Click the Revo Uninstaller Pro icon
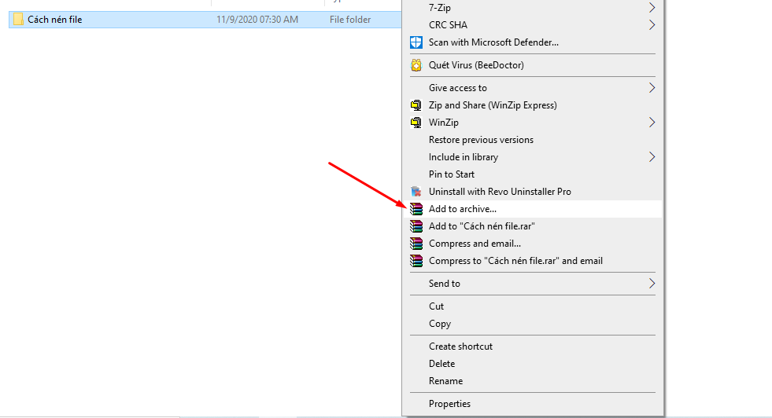Image resolution: width=772 pixels, height=418 pixels. tap(416, 192)
